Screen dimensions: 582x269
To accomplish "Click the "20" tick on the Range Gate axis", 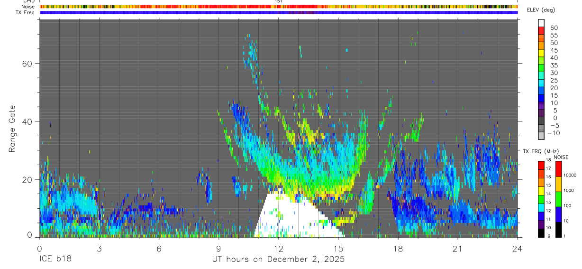I will coord(26,179).
